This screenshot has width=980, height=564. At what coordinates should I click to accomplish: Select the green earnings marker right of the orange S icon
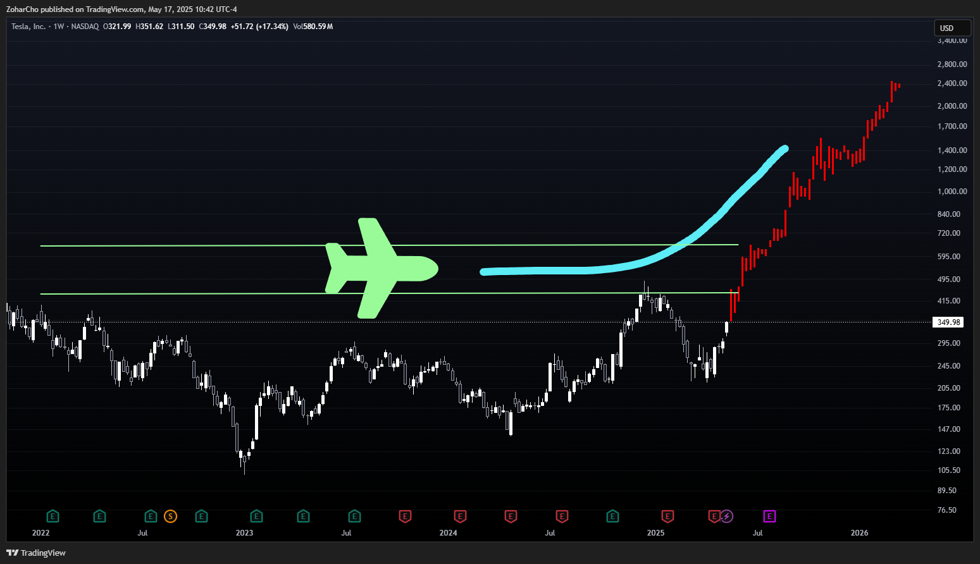click(x=201, y=517)
